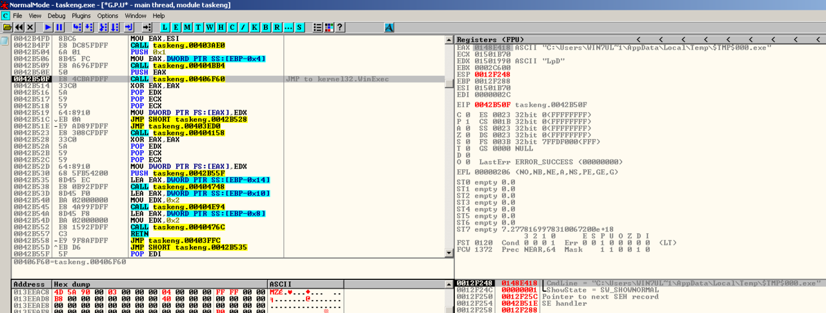The height and width of the screenshot is (313, 826).
Task: Click the Run program play icon
Action: pyautogui.click(x=48, y=27)
